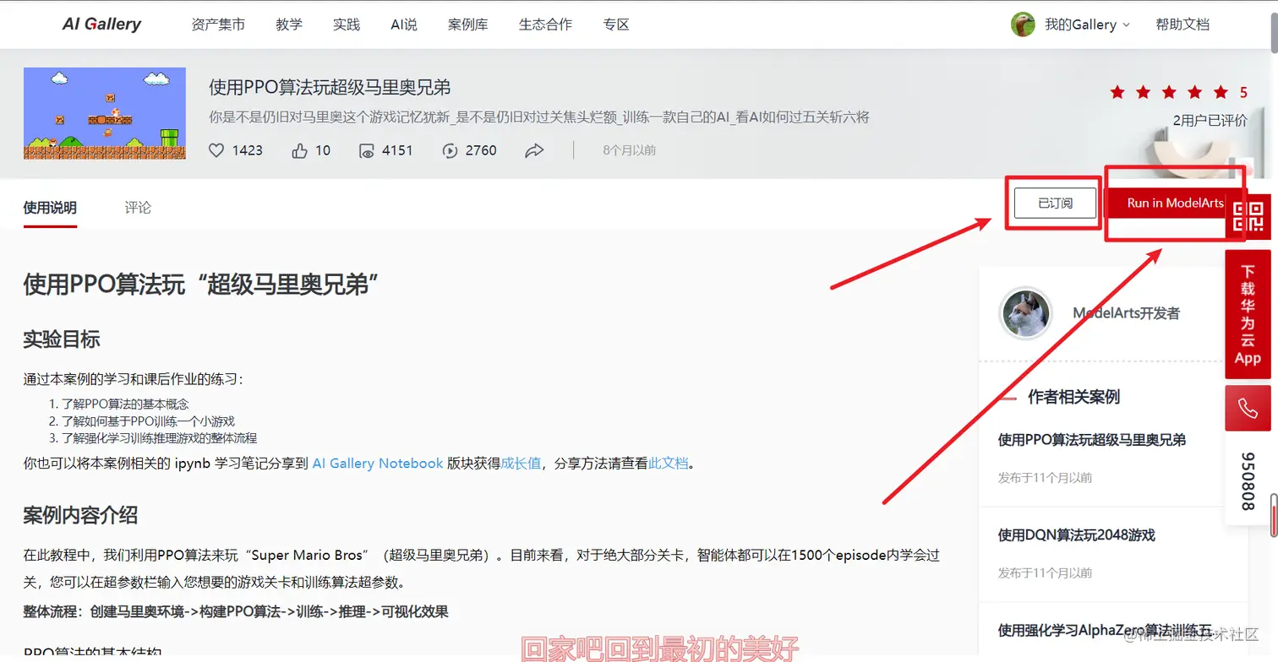This screenshot has width=1278, height=662.
Task: Open the 教学 menu item
Action: [289, 24]
